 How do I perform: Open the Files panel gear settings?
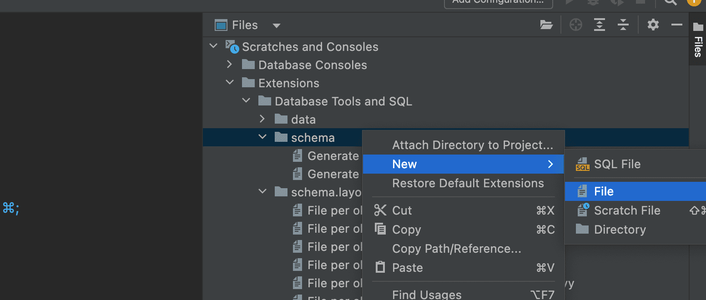(653, 25)
